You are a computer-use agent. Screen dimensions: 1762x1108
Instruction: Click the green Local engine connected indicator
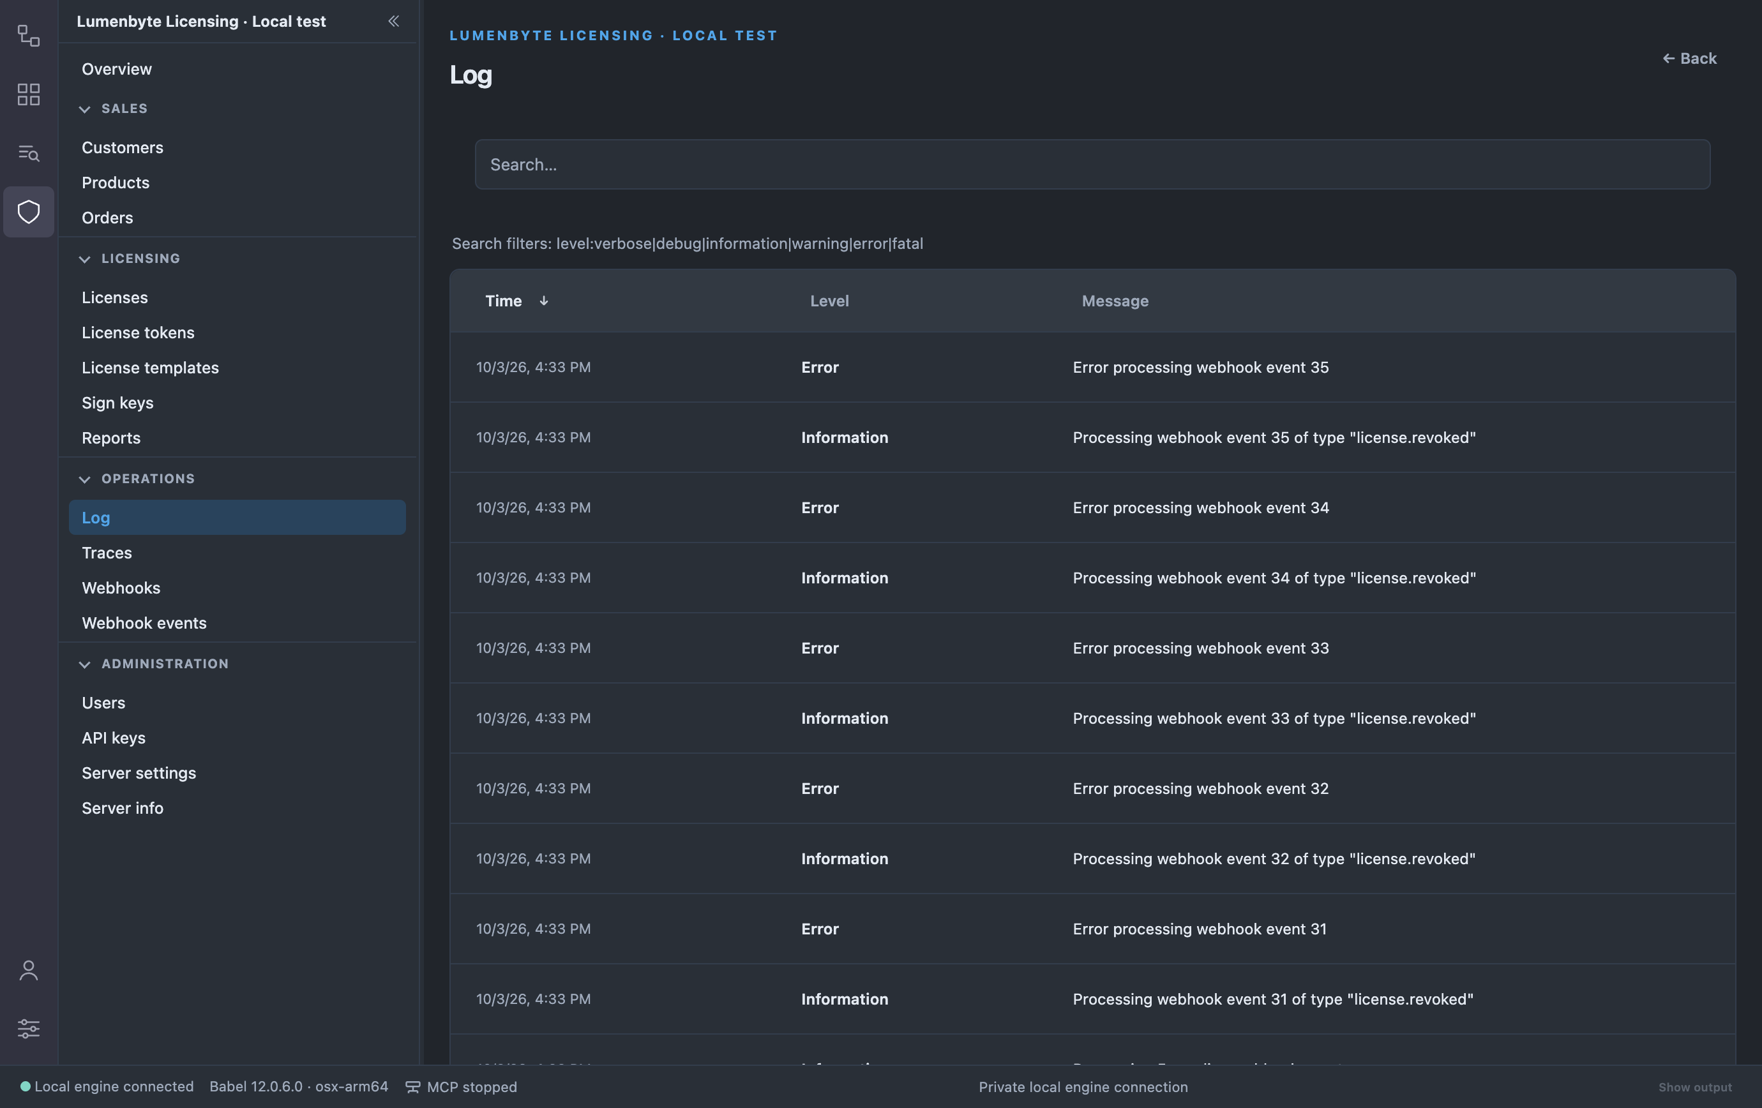tap(25, 1086)
